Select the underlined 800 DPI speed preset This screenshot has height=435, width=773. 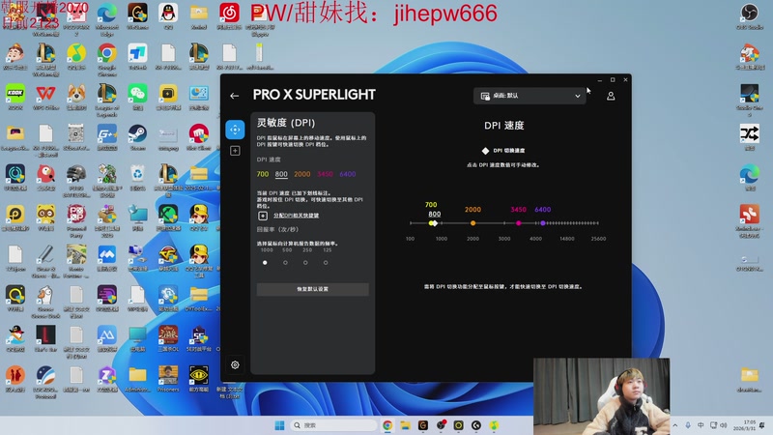coord(281,174)
